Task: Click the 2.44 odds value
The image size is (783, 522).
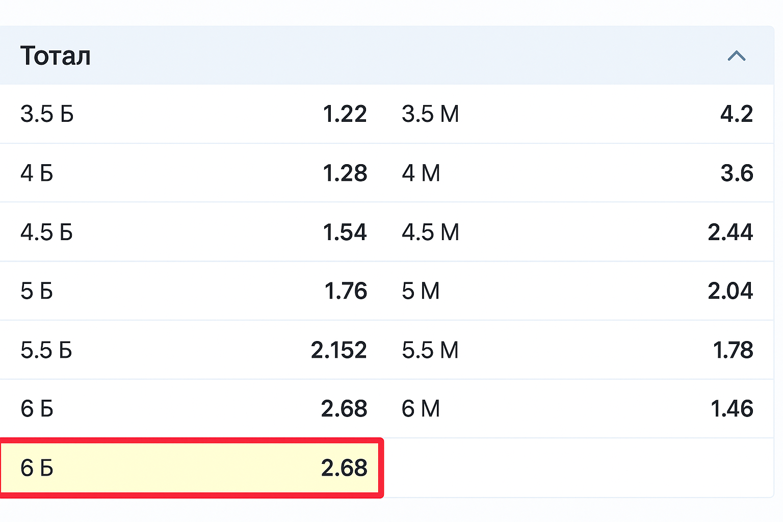Action: (x=730, y=232)
